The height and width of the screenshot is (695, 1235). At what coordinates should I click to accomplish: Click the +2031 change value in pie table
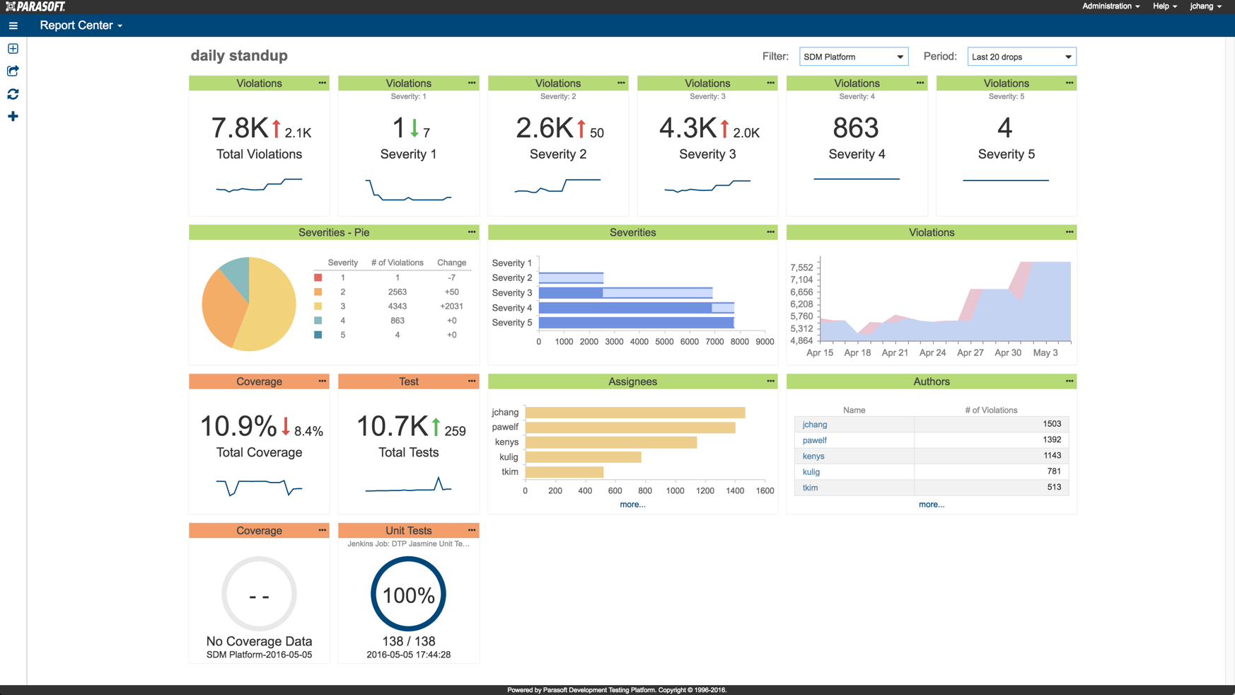coord(451,306)
